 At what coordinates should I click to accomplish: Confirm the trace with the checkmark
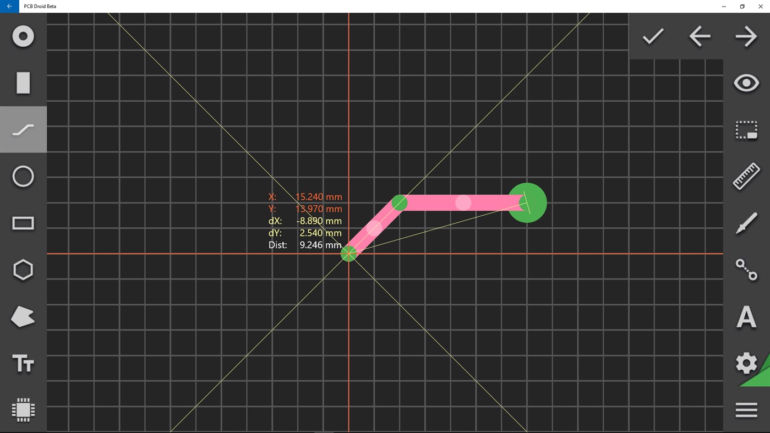click(652, 36)
